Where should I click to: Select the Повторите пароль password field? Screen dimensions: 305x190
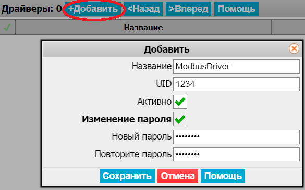[236, 154]
